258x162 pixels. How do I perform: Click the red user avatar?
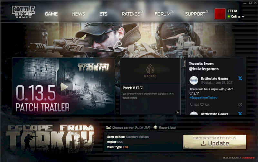(x=220, y=14)
